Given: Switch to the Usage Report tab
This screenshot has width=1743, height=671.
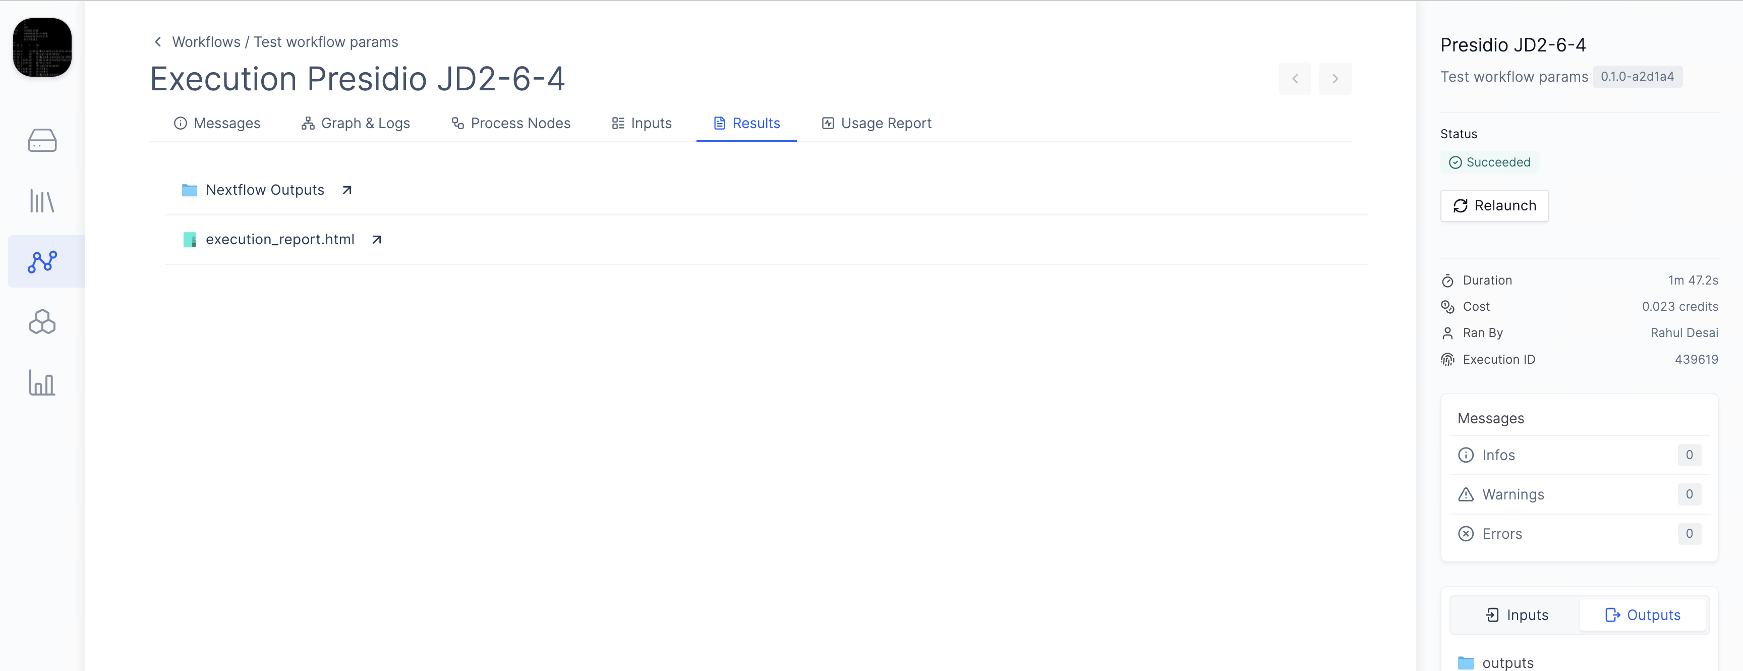Looking at the screenshot, I should pos(876,123).
